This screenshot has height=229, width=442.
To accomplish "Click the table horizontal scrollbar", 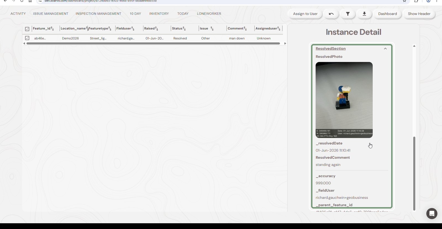I will [153, 43].
